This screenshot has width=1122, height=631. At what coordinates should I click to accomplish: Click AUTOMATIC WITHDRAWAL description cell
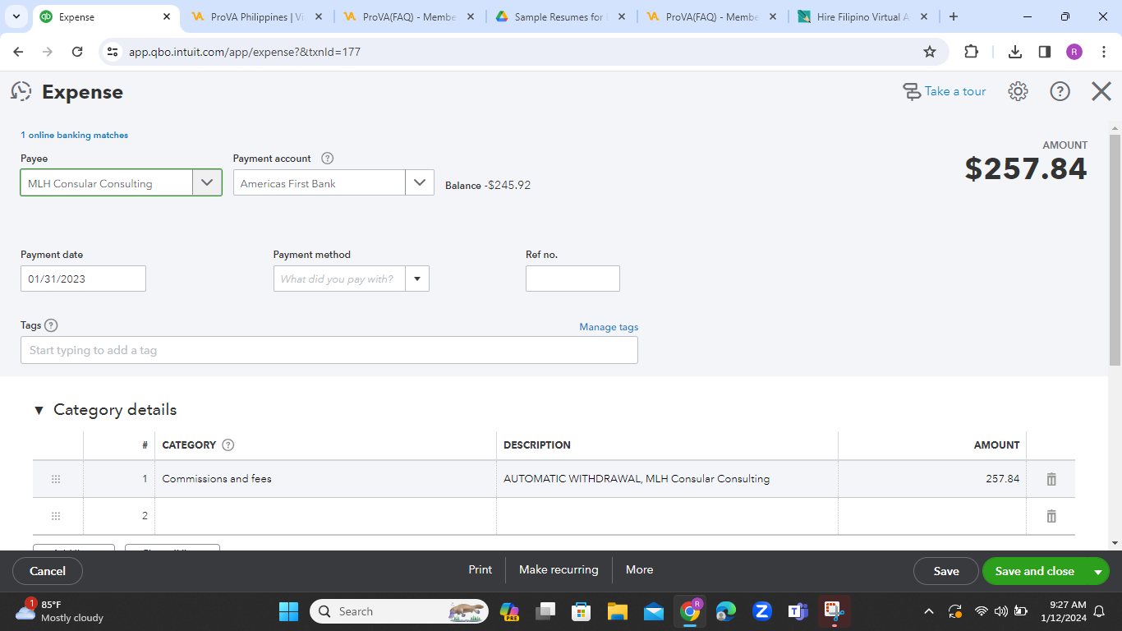(667, 479)
